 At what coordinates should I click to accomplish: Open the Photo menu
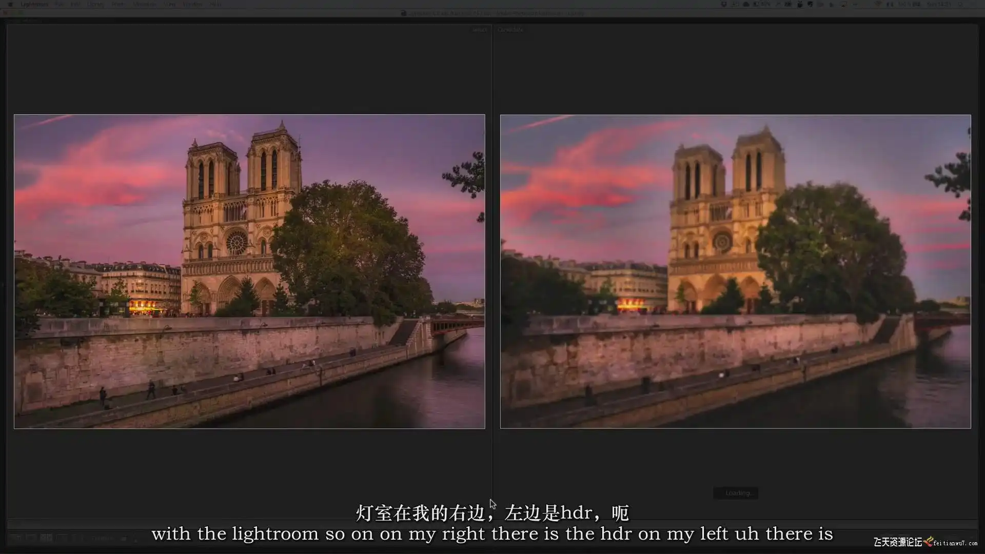pos(119,4)
